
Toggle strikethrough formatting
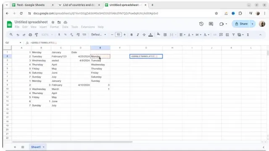coord(144,35)
